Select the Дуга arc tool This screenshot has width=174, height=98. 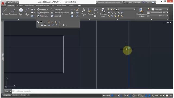click(x=27, y=12)
